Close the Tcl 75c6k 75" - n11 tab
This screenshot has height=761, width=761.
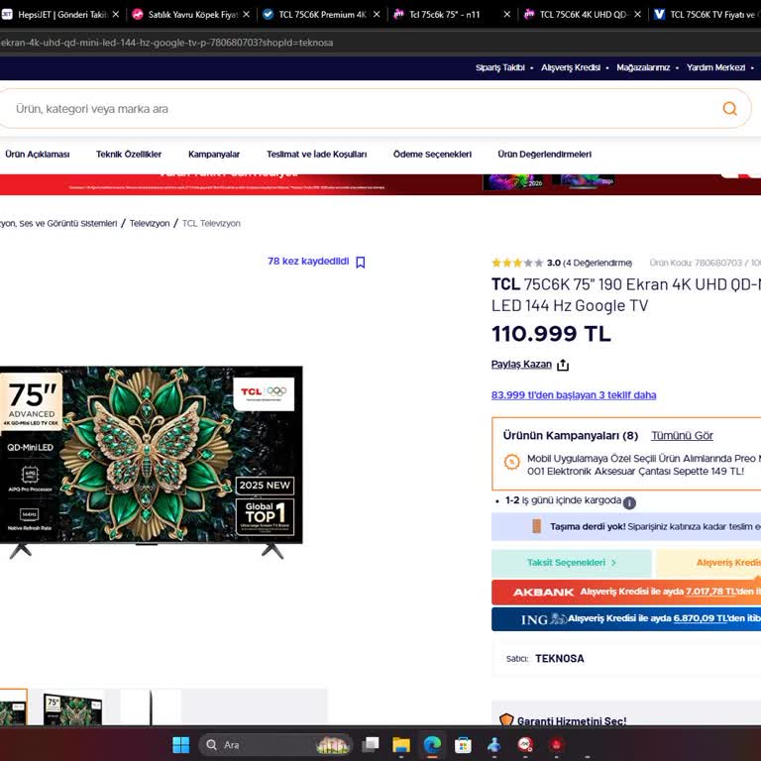click(x=506, y=15)
